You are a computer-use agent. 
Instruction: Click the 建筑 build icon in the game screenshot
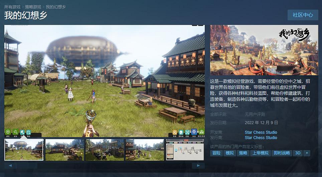[x=8, y=133]
